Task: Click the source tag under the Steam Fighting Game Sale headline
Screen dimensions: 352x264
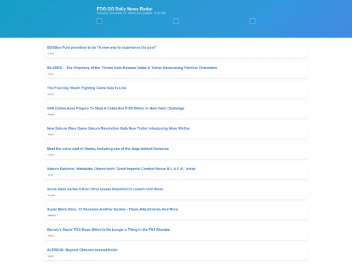Action: [51, 94]
